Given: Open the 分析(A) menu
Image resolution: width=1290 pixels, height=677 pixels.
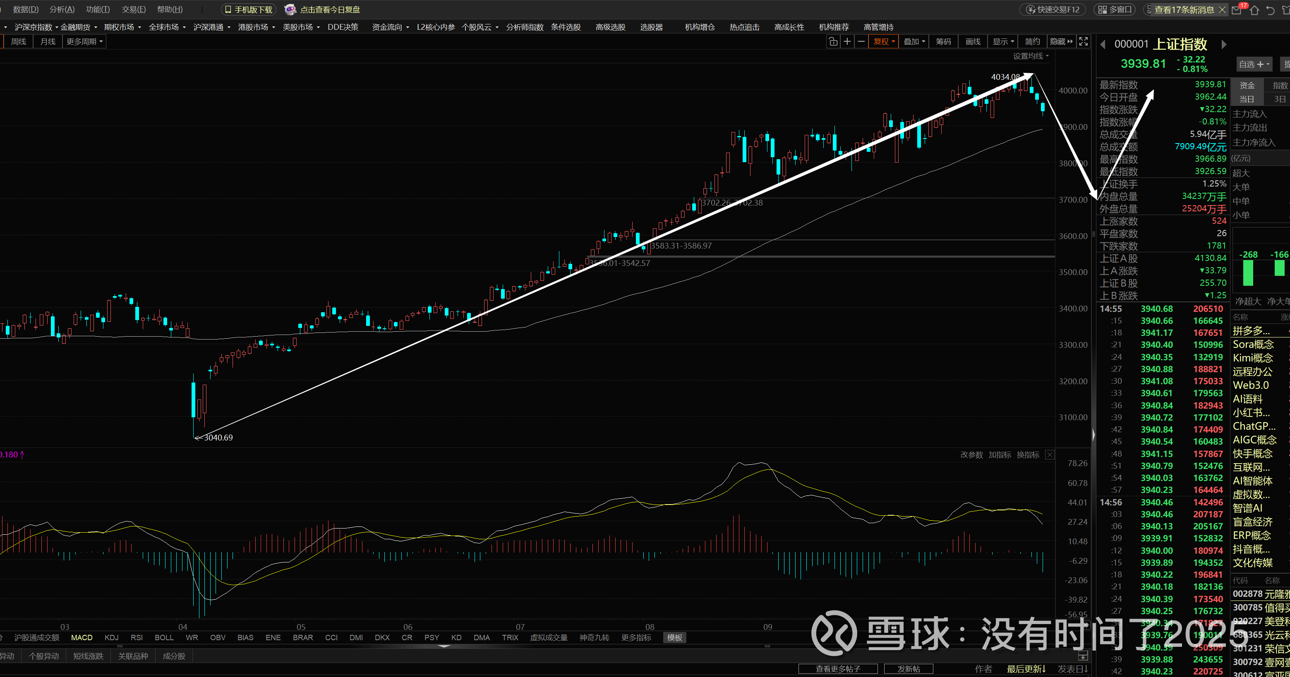Looking at the screenshot, I should tap(62, 10).
